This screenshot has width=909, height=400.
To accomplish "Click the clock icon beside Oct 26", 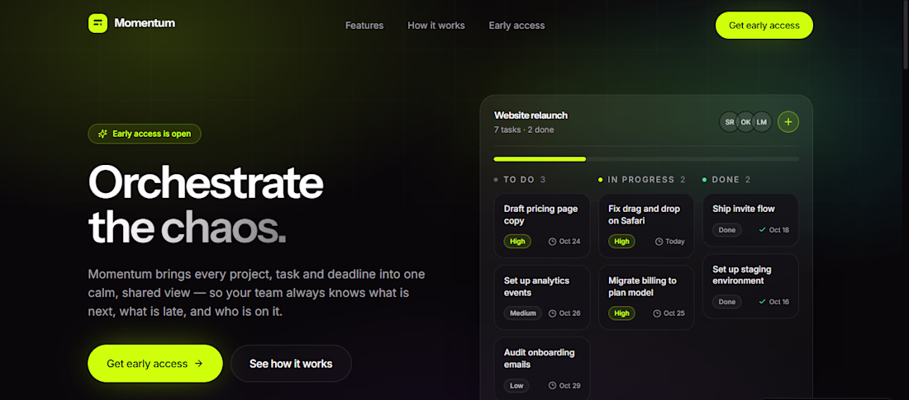I will (553, 313).
